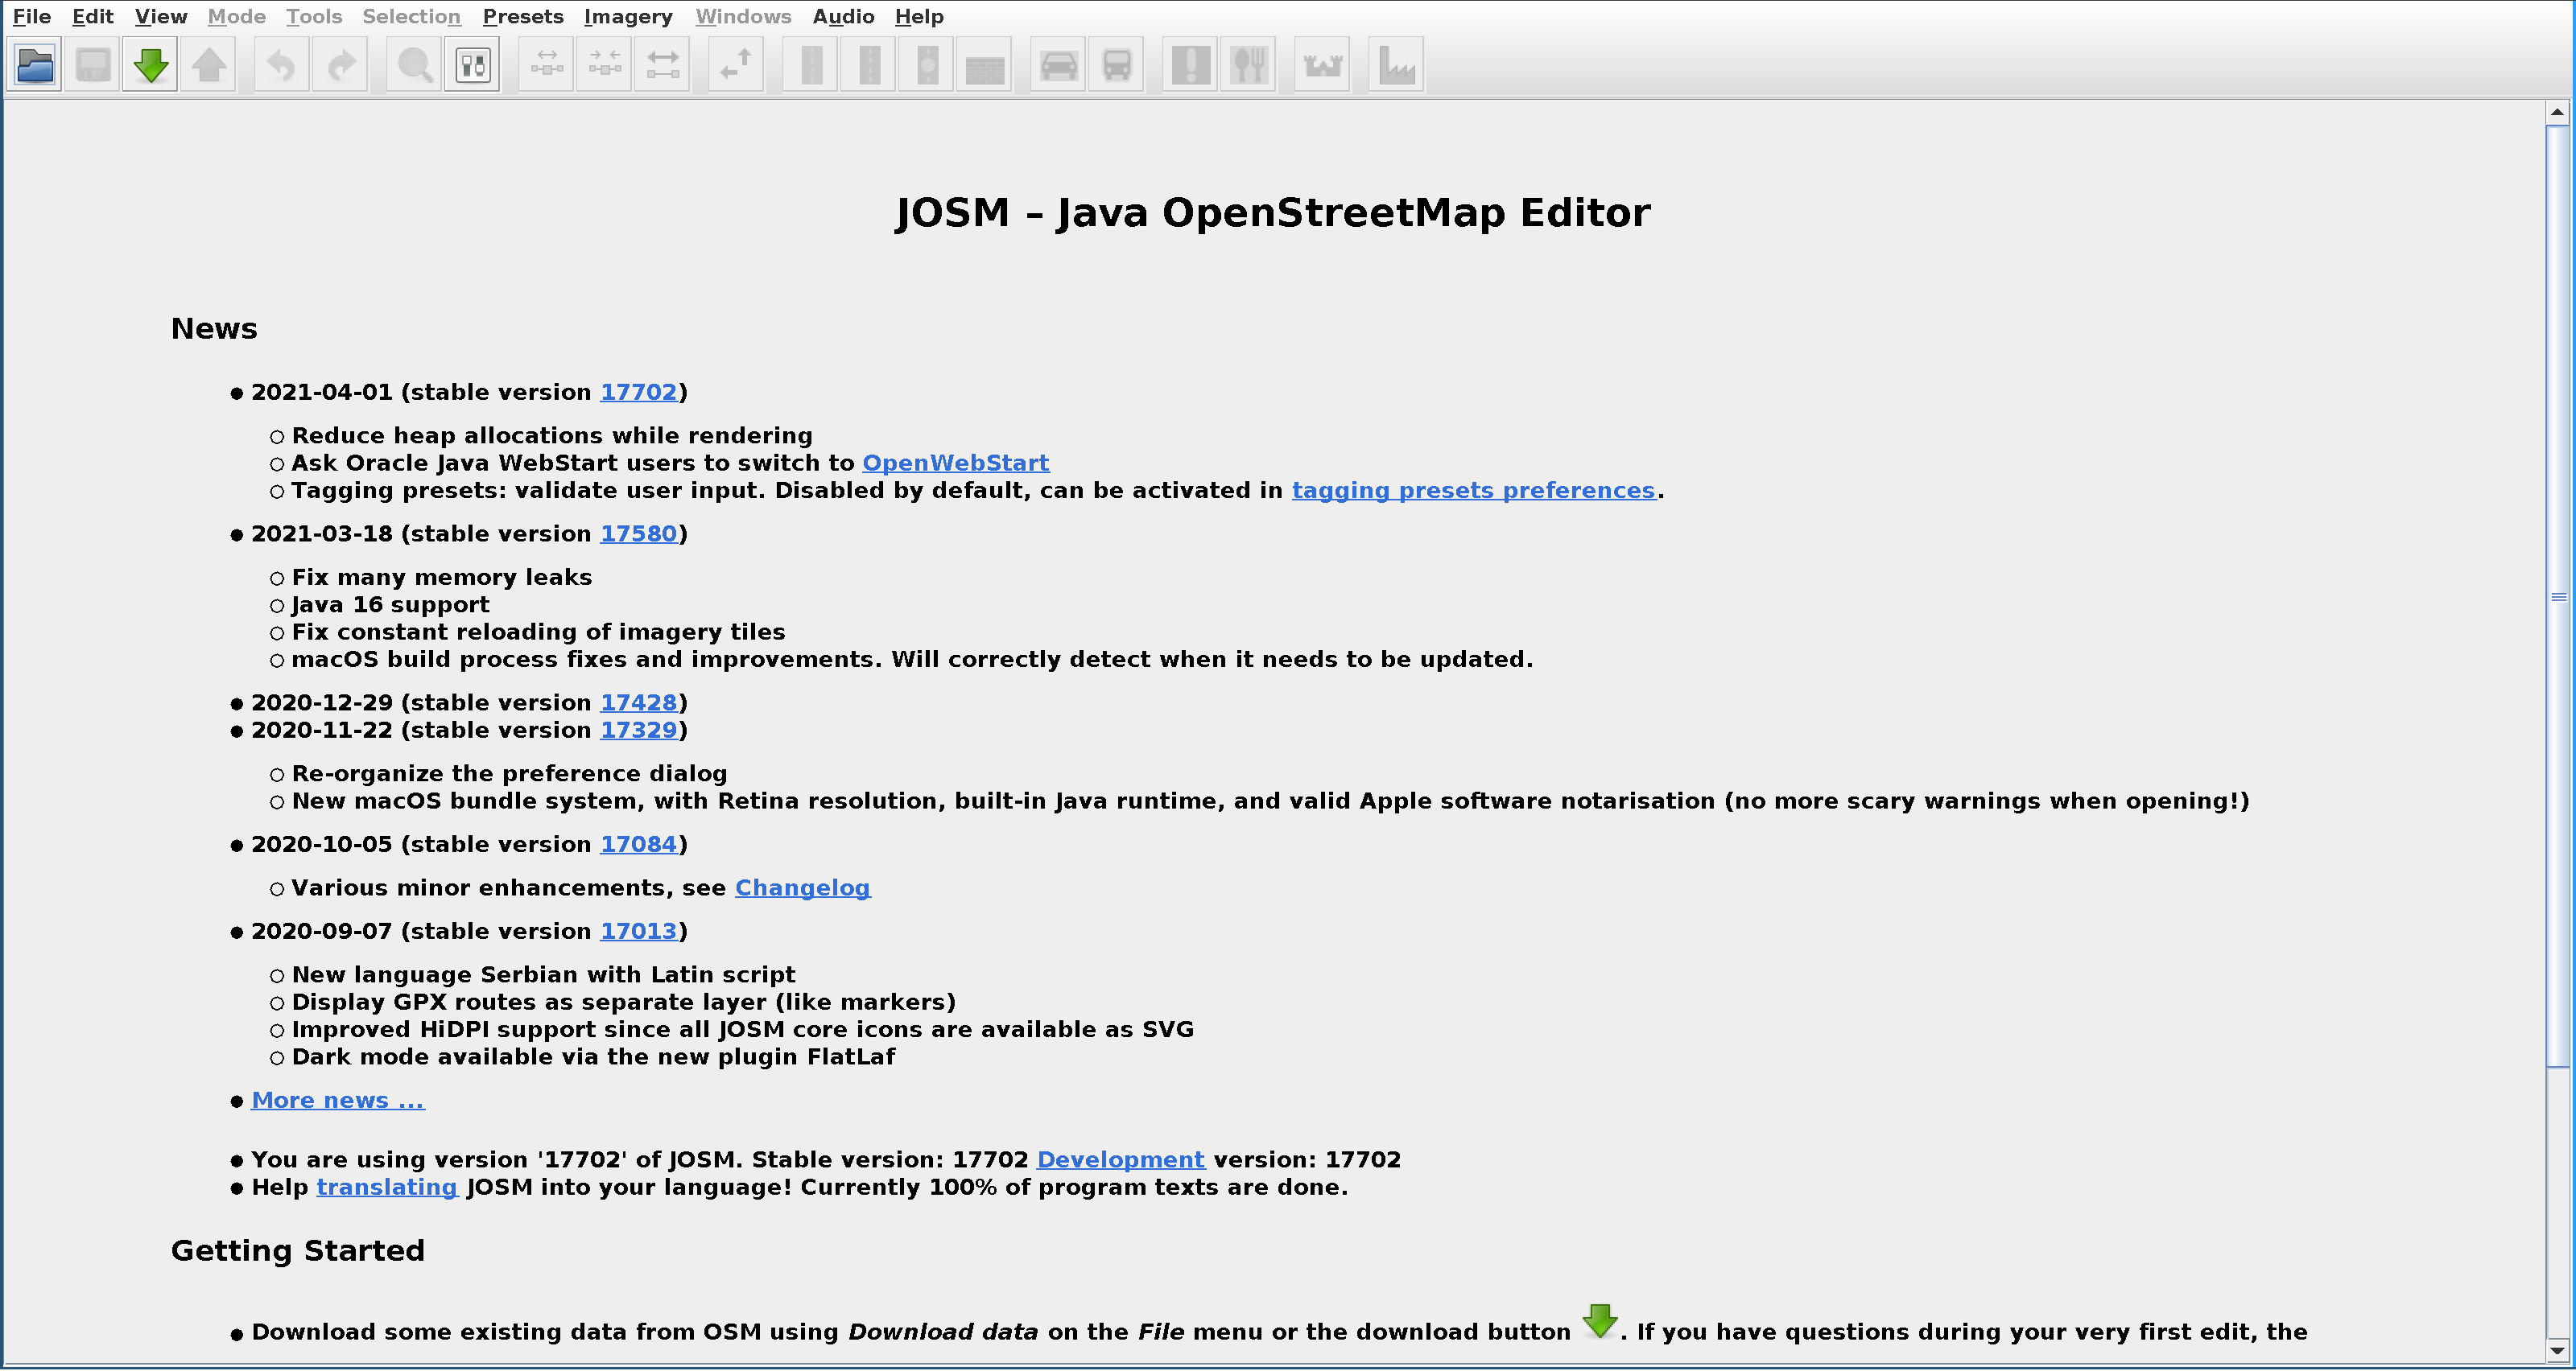The image size is (2576, 1371).
Task: Follow the OpenWebStart link
Action: point(956,463)
